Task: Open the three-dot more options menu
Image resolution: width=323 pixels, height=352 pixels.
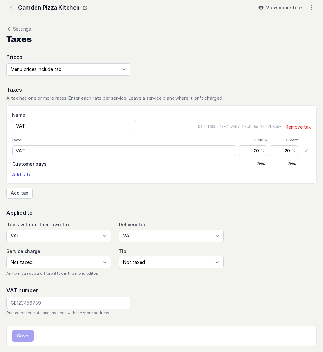Action: (311, 8)
